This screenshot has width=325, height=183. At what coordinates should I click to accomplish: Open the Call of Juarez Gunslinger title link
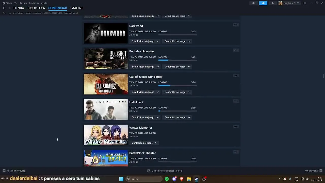coord(146,77)
